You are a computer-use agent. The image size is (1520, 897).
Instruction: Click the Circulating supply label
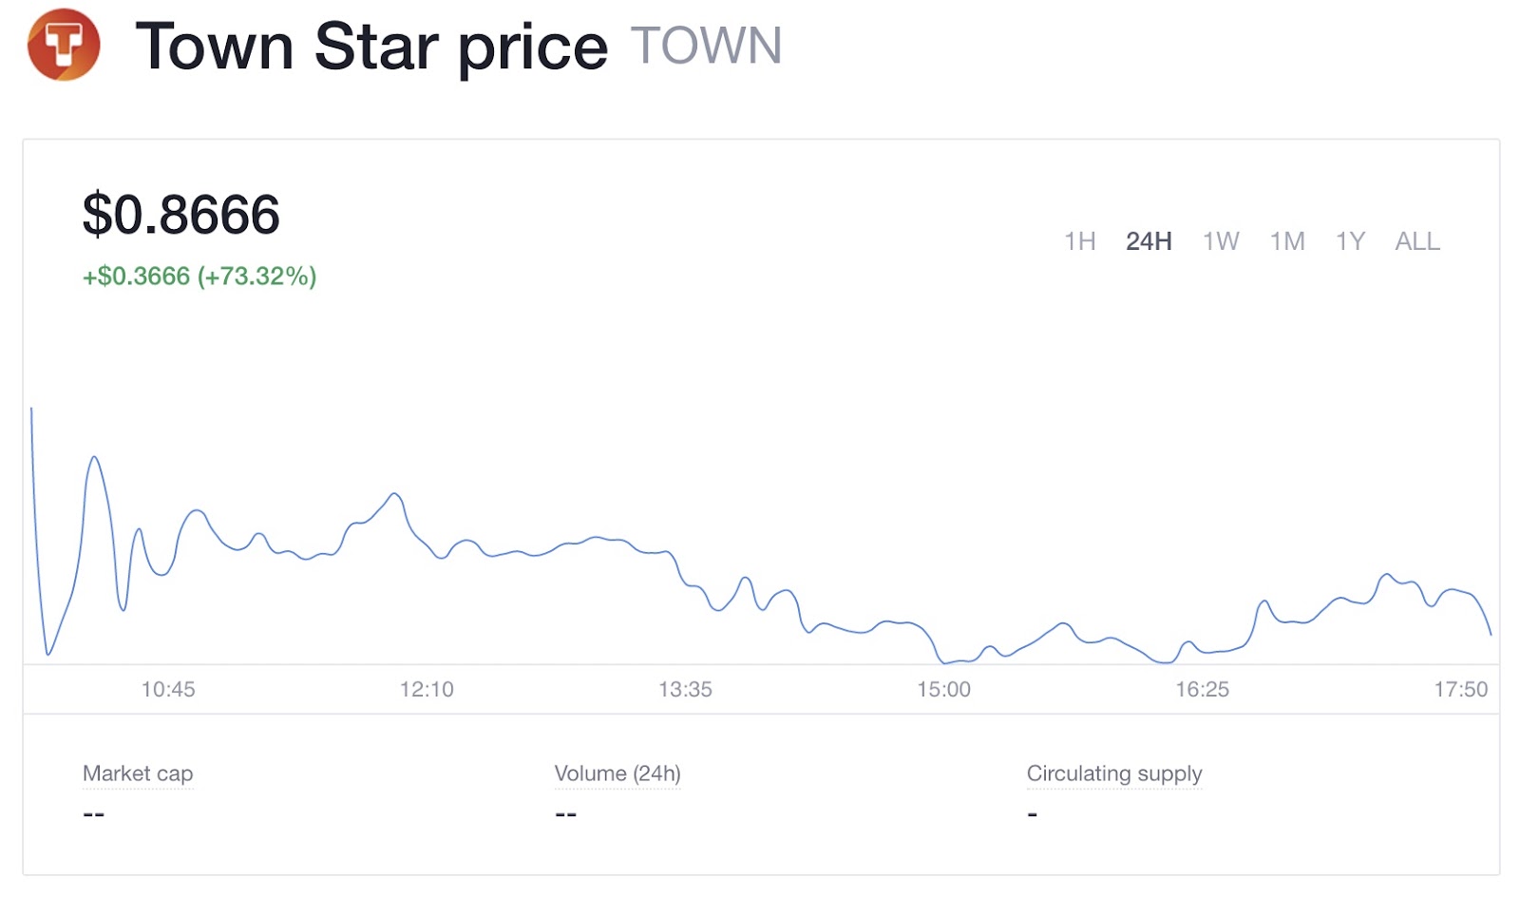1114,773
